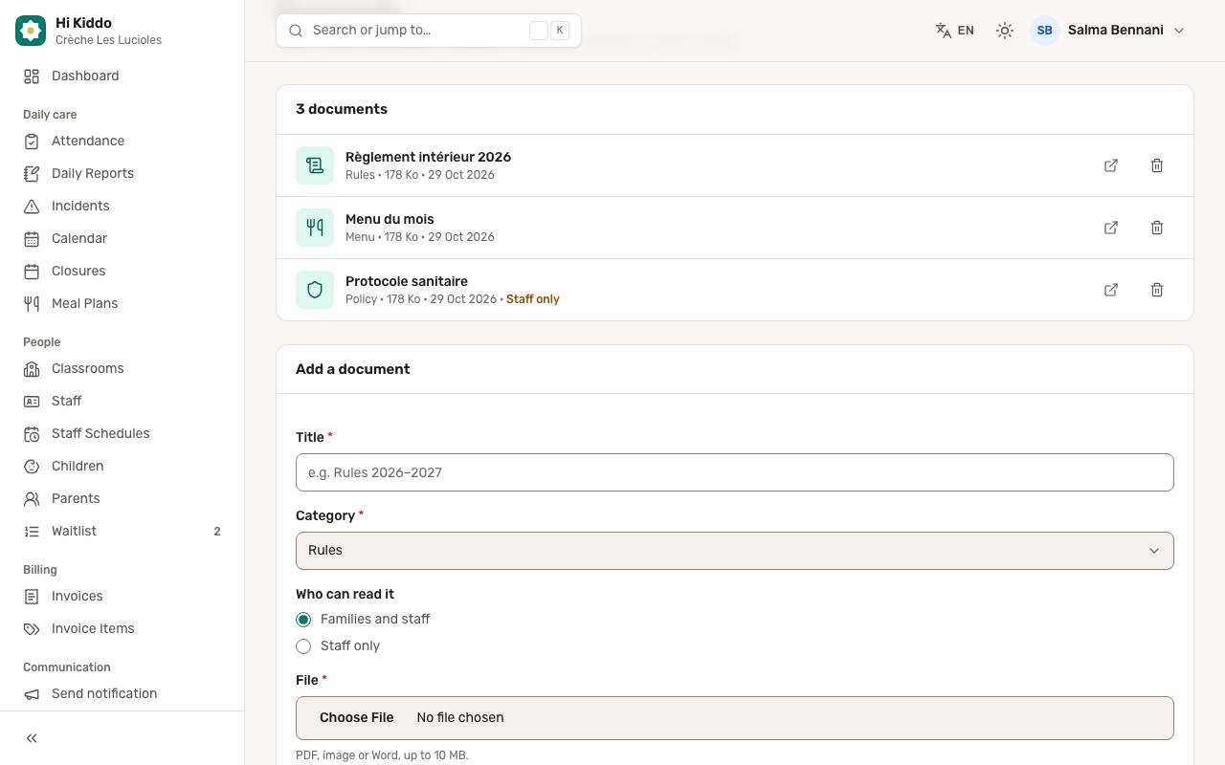Open Règlement intérieur 2026 in new tab
Viewport: 1225px width, 765px height.
[1111, 165]
